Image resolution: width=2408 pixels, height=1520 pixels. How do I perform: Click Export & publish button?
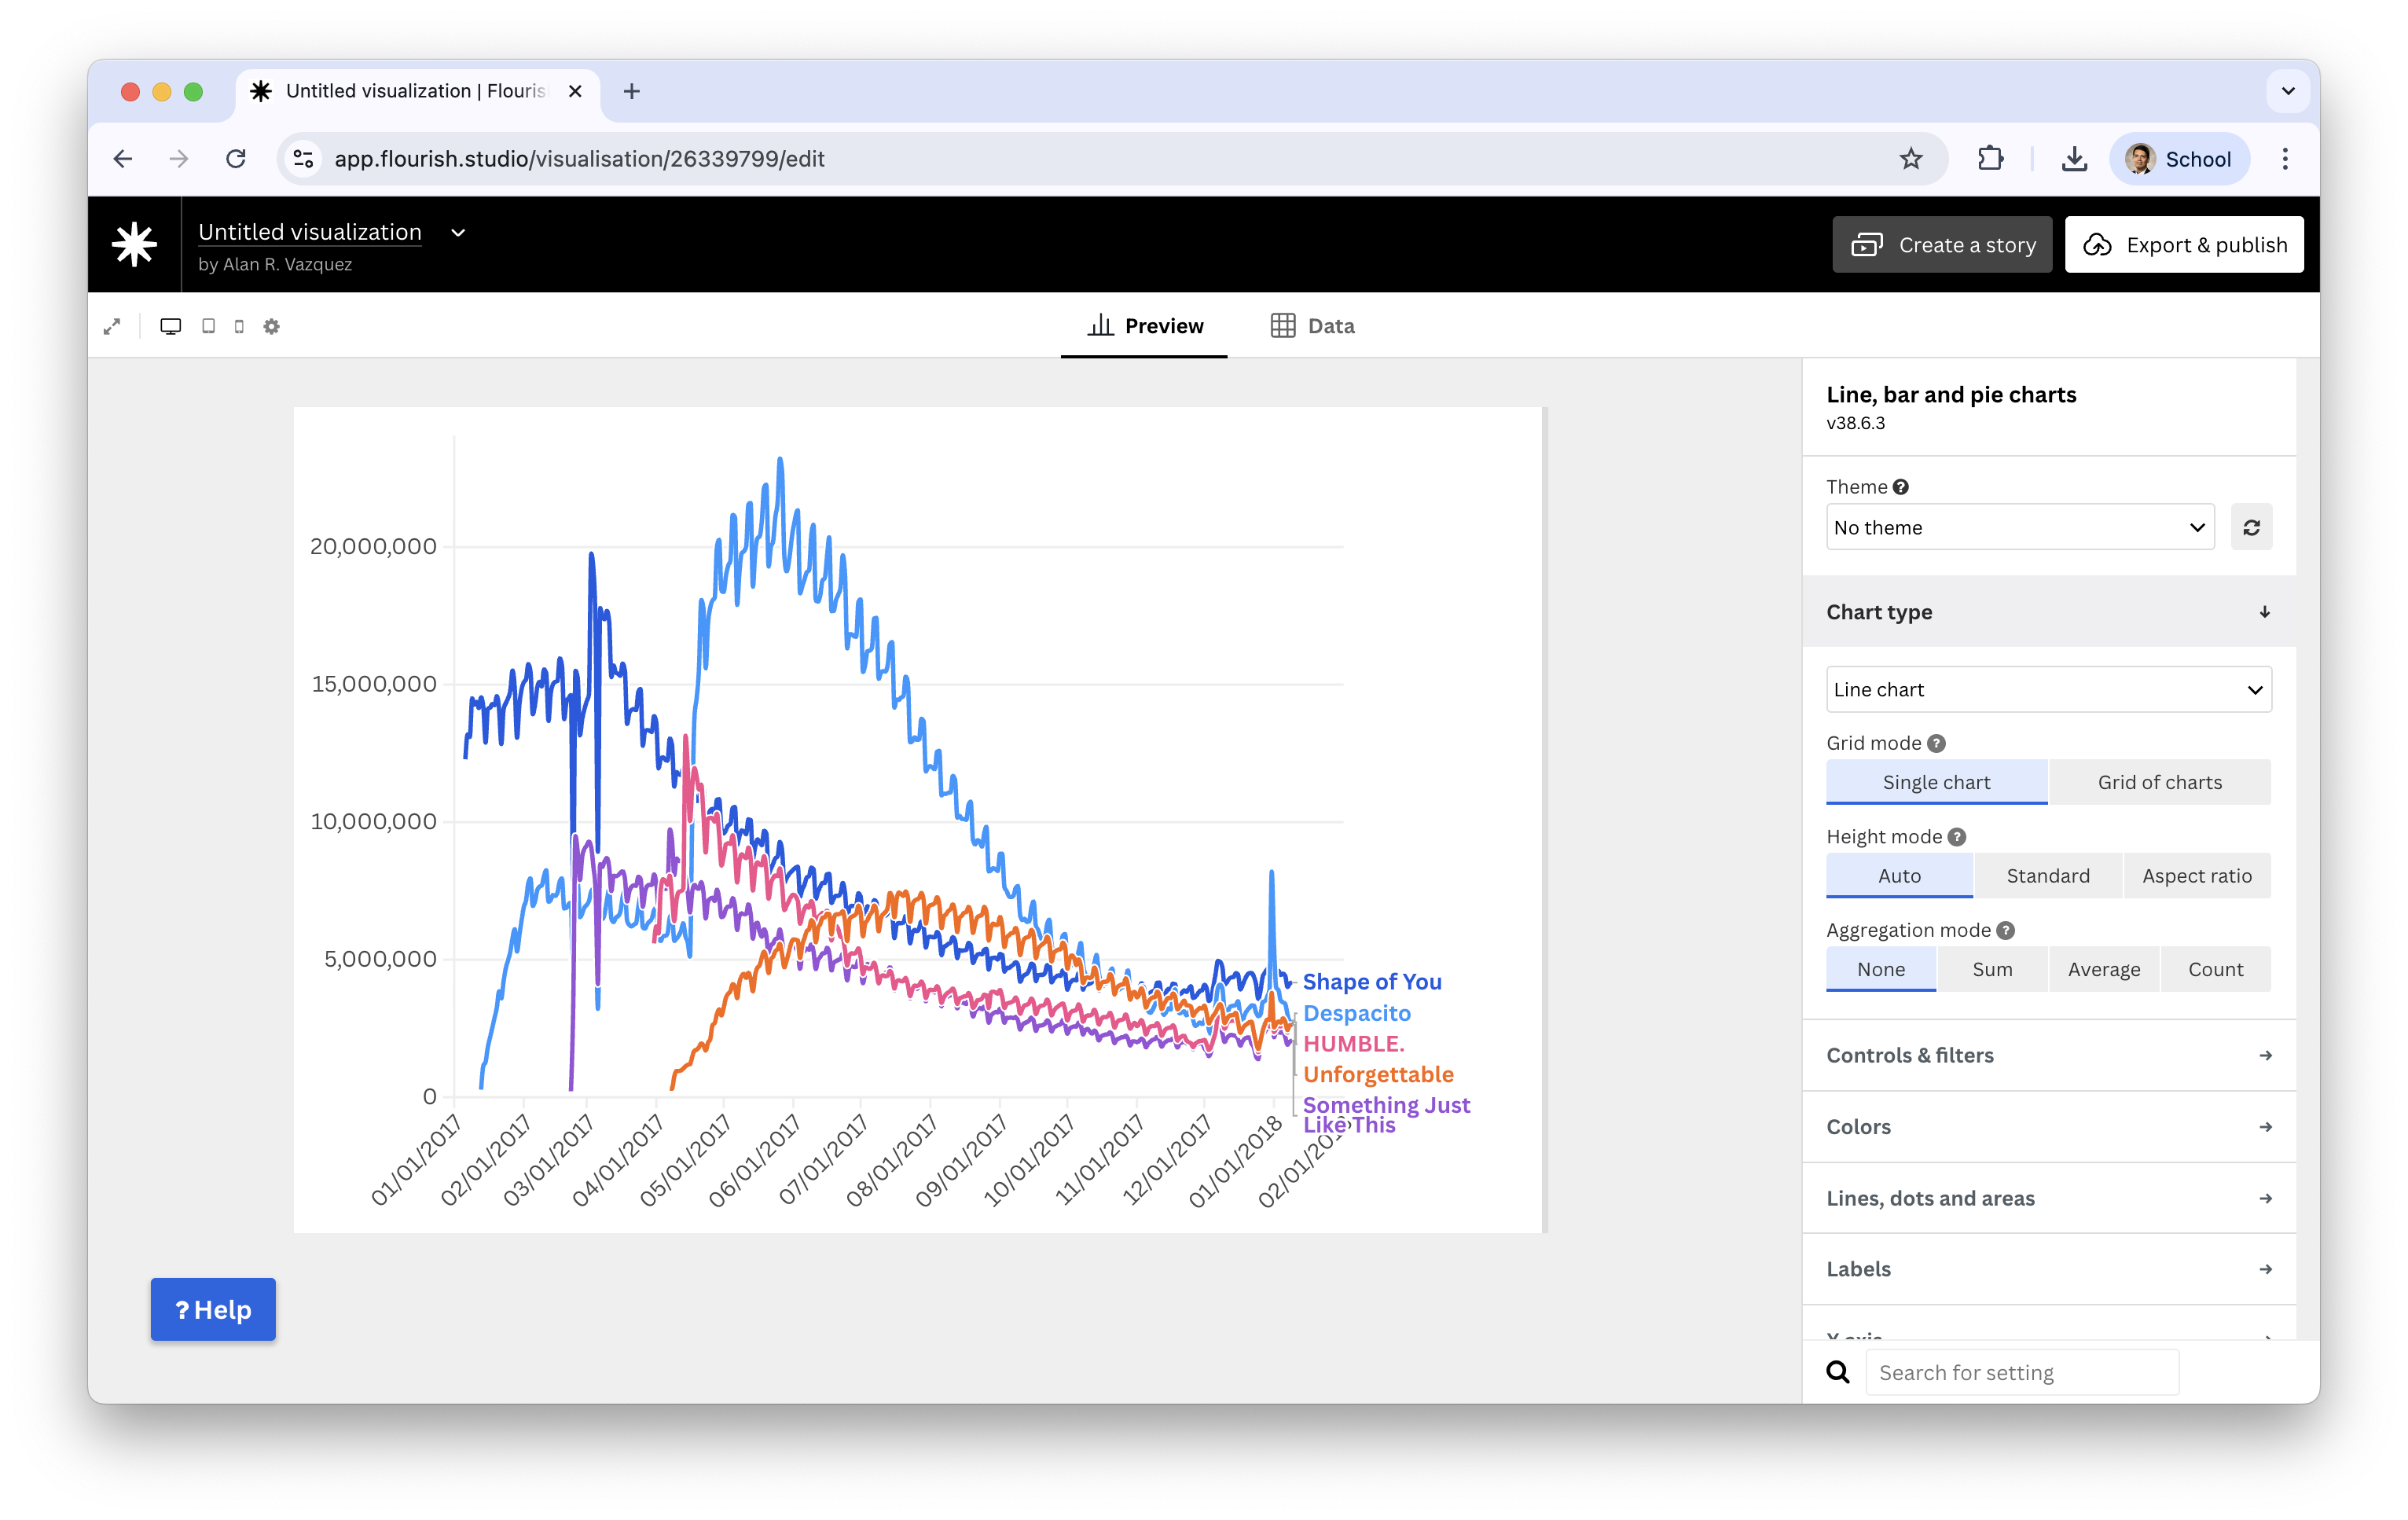pyautogui.click(x=2184, y=245)
